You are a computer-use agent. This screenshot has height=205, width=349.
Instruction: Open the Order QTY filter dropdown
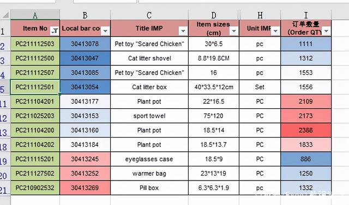click(326, 31)
